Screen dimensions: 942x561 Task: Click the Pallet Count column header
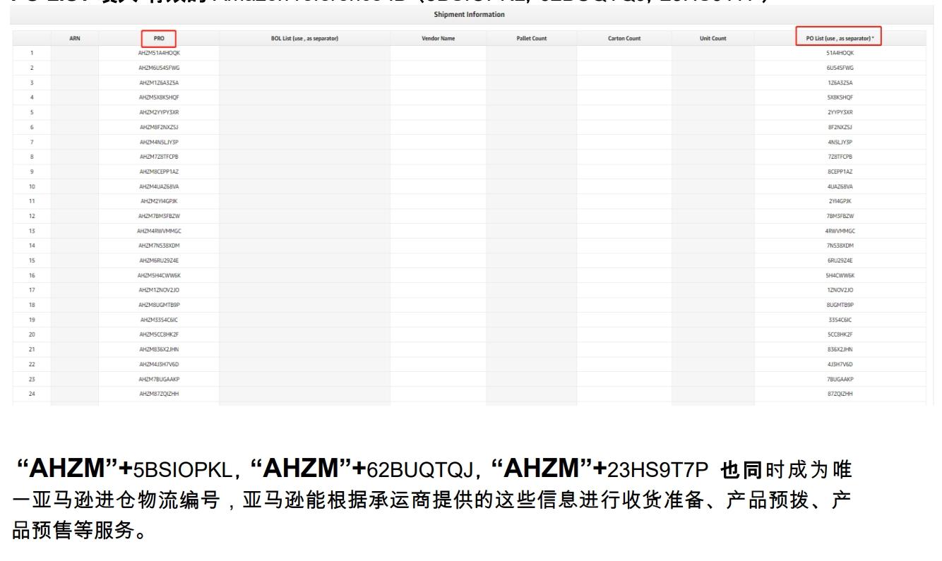point(532,38)
